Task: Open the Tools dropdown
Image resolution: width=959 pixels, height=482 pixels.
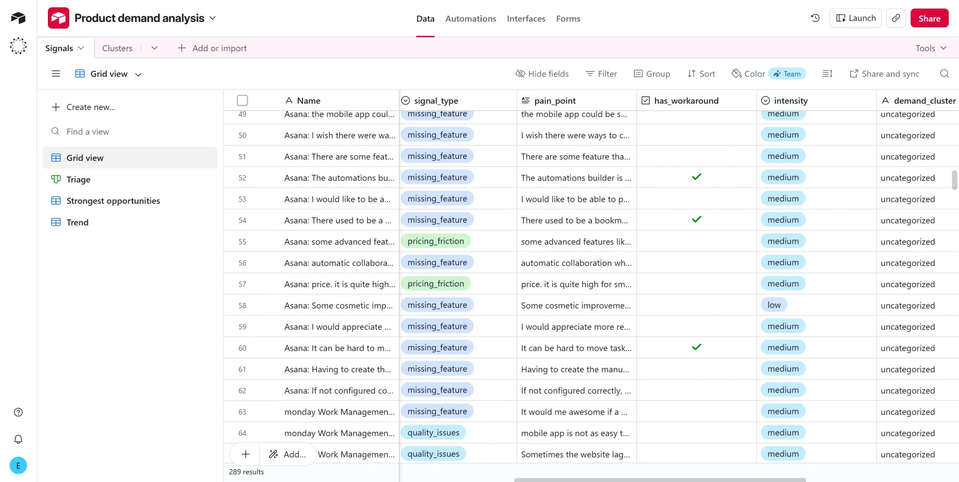Action: [x=931, y=48]
